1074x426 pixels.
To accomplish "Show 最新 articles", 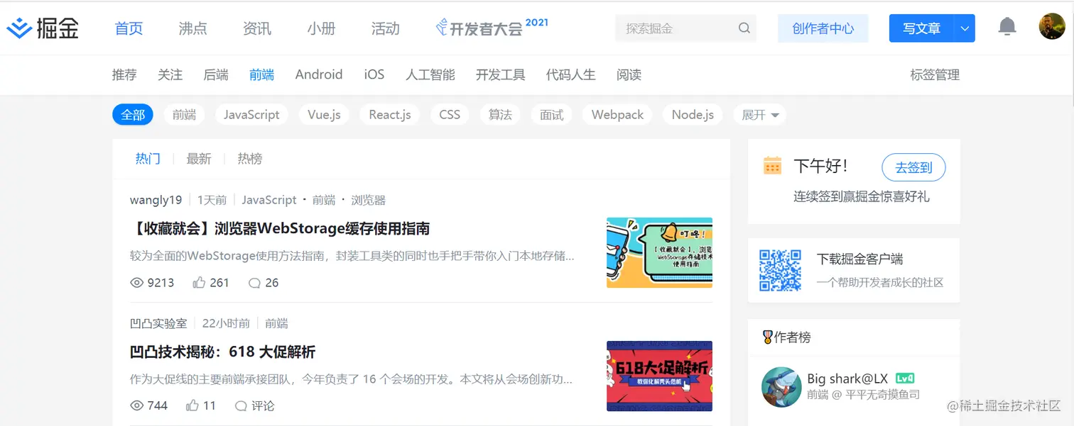I will point(199,159).
